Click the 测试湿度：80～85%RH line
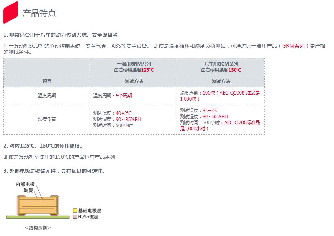Viewport: 334px width, 236px height. [204, 116]
